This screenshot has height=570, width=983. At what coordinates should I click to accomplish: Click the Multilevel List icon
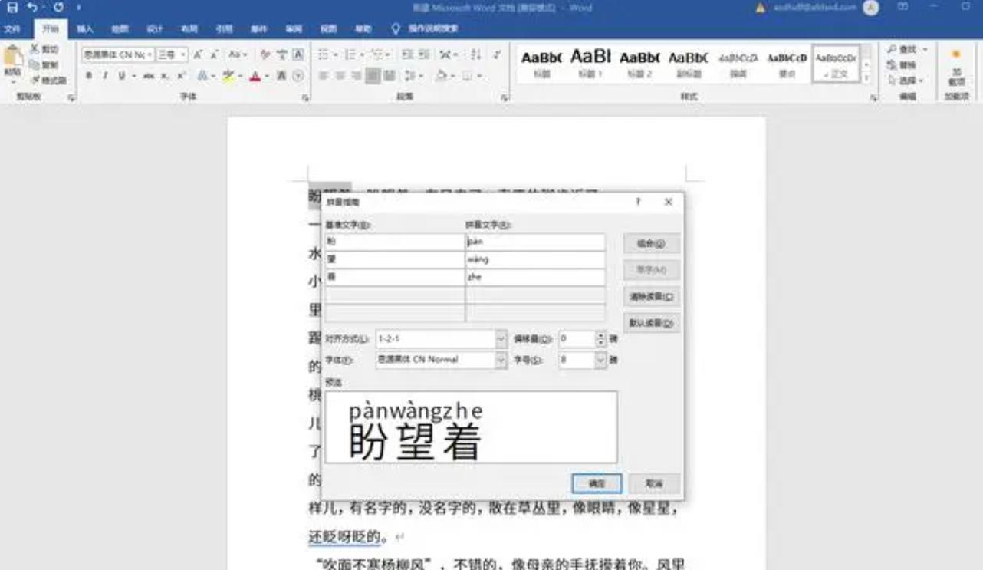pyautogui.click(x=377, y=54)
